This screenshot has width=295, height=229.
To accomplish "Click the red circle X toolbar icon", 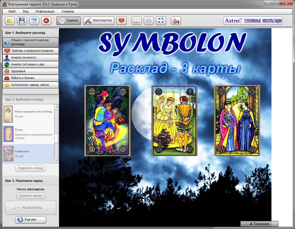I will (x=46, y=20).
